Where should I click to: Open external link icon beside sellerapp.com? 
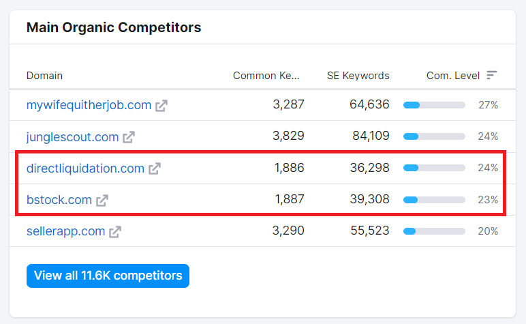115,232
